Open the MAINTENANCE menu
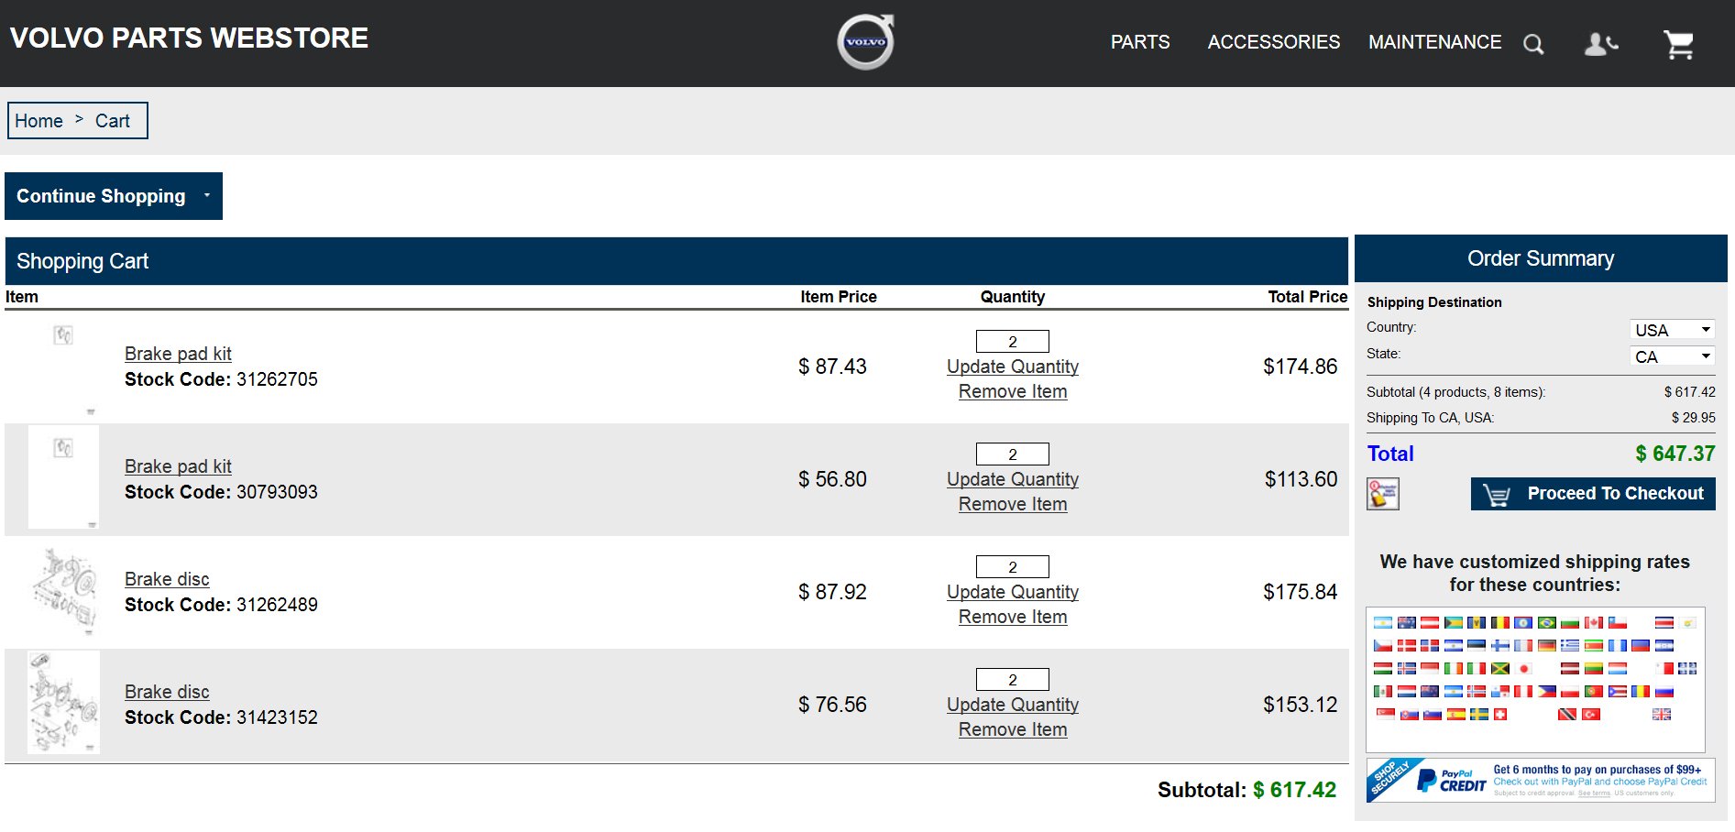 (1434, 42)
